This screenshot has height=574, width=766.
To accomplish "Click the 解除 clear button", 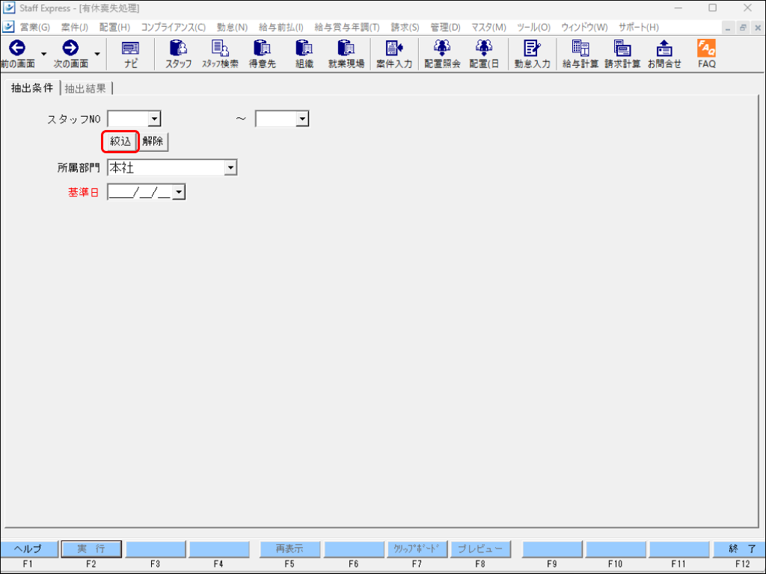I will tap(153, 141).
